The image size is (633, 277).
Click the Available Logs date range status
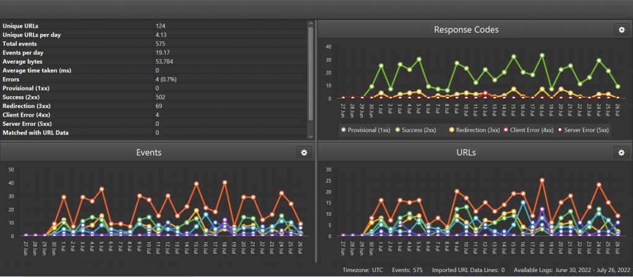click(x=572, y=270)
